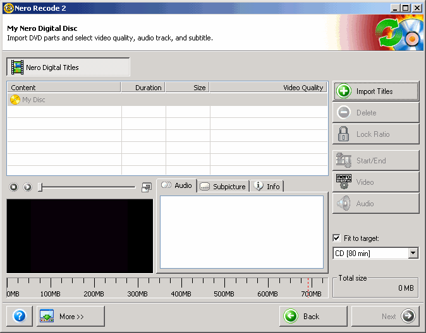Open the CD [80 min] target dropdown
This screenshot has width=426, height=333.
[413, 254]
